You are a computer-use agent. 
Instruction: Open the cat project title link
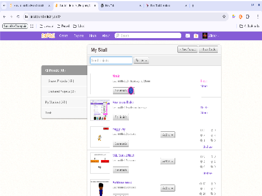[x=119, y=130]
